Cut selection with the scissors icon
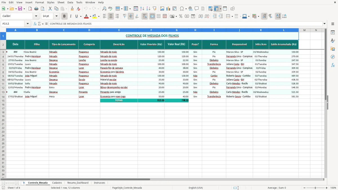The height and width of the screenshot is (190, 338). coord(50,9)
